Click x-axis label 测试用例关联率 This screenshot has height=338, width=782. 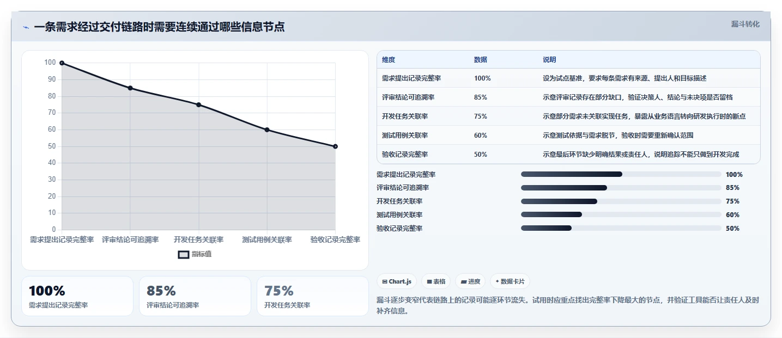pyautogui.click(x=267, y=239)
